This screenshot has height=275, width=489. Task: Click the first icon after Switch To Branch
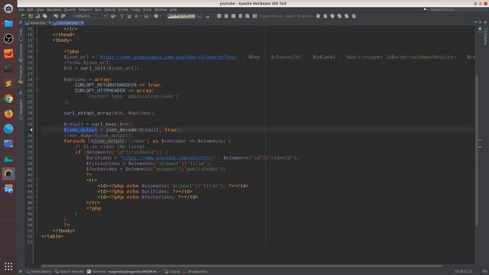tap(318, 16)
